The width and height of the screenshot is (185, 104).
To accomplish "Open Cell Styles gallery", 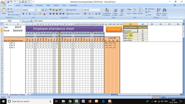I will (121, 12).
